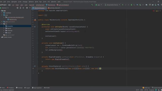The image size is (162, 91).
Task: Open the Navigate menu
Action: [14, 2]
